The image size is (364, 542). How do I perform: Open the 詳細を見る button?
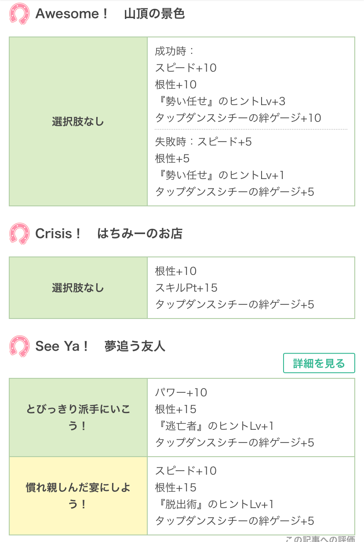coord(319,363)
